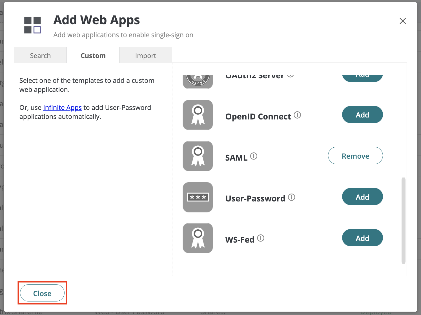Open the Infinite Apps link
The width and height of the screenshot is (421, 315).
click(x=62, y=107)
